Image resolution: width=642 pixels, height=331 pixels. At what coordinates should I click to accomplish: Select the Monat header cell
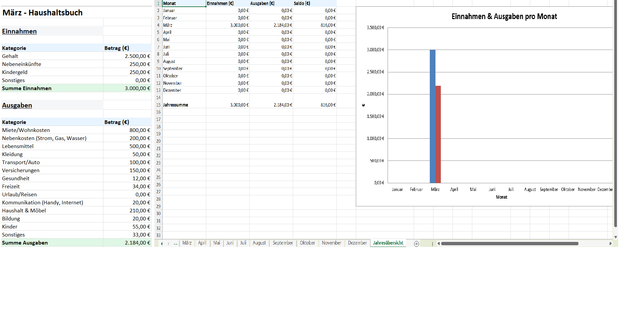tap(184, 3)
